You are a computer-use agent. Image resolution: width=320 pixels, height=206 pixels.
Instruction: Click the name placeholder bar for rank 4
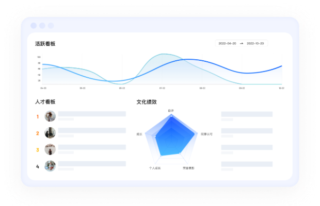click(x=92, y=164)
